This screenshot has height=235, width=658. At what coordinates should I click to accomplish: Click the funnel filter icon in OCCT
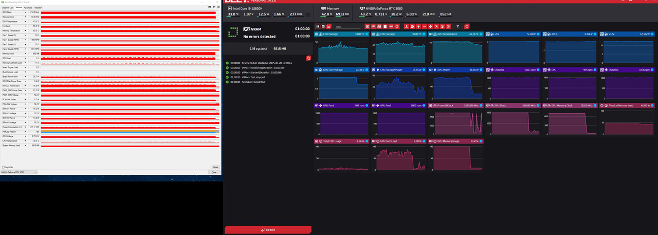pyautogui.click(x=458, y=26)
